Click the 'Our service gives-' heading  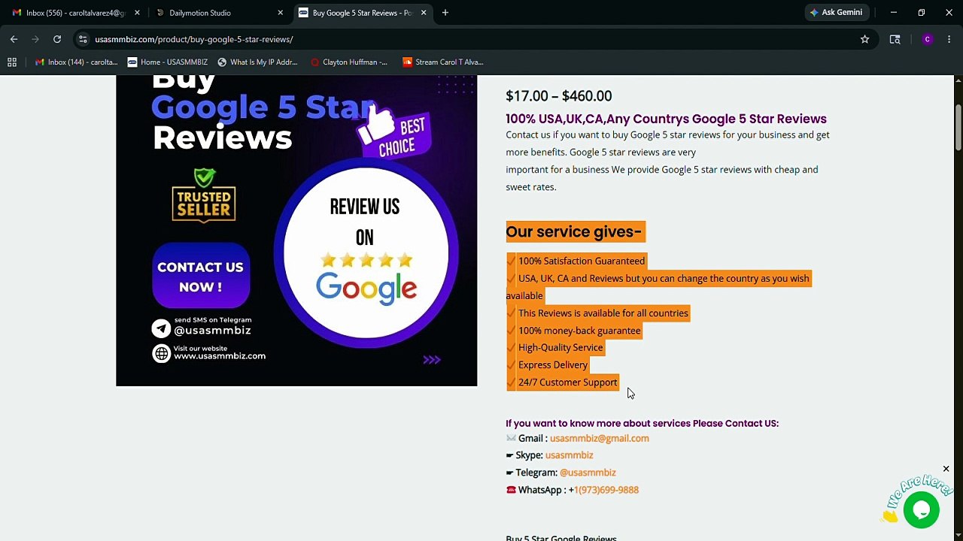574,232
